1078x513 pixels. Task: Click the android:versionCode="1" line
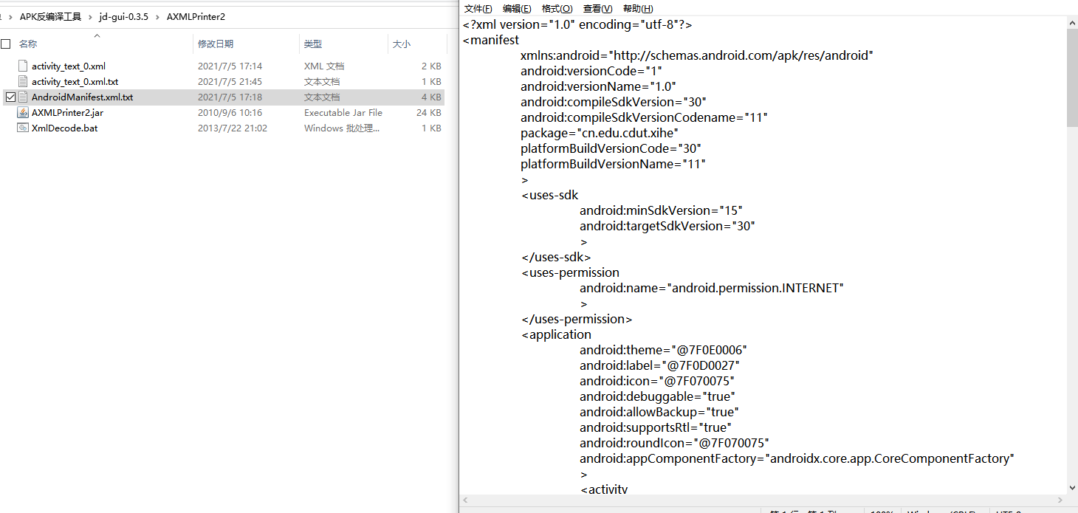pos(591,71)
